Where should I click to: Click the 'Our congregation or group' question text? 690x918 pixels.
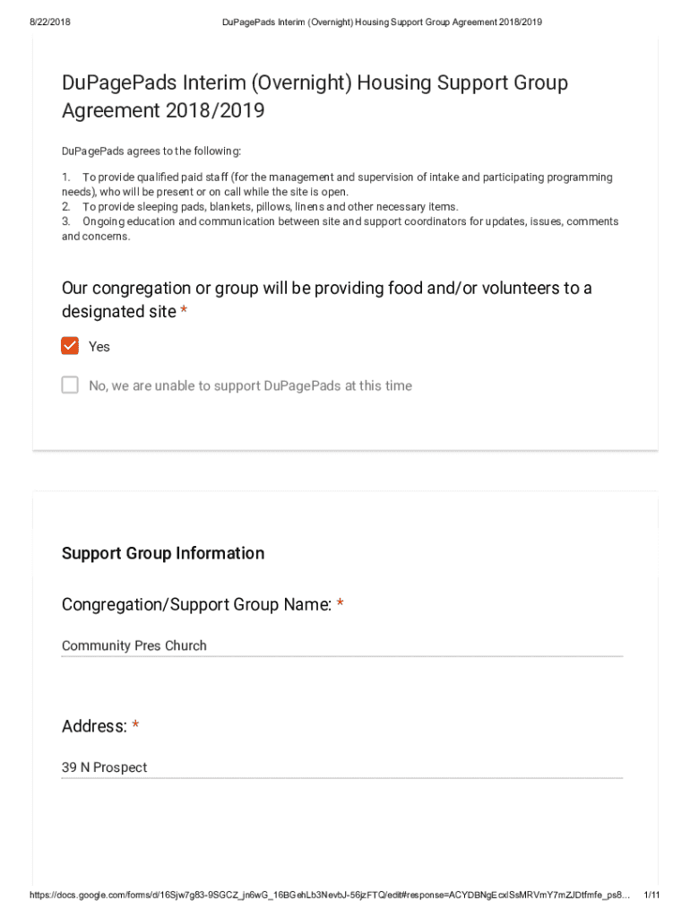tap(326, 299)
